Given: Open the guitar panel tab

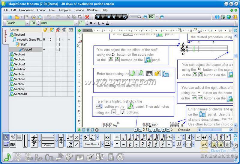Looking at the screenshot, I should click(90, 157).
